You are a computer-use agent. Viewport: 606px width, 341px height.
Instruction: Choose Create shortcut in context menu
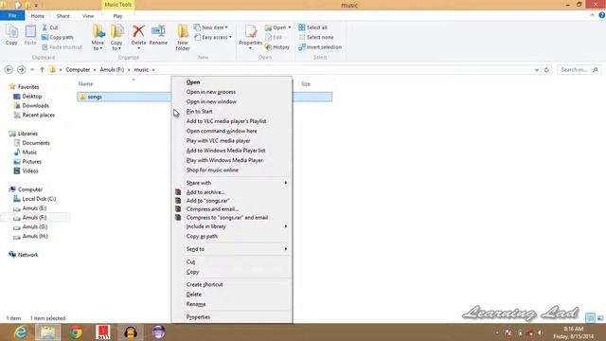pyautogui.click(x=232, y=284)
